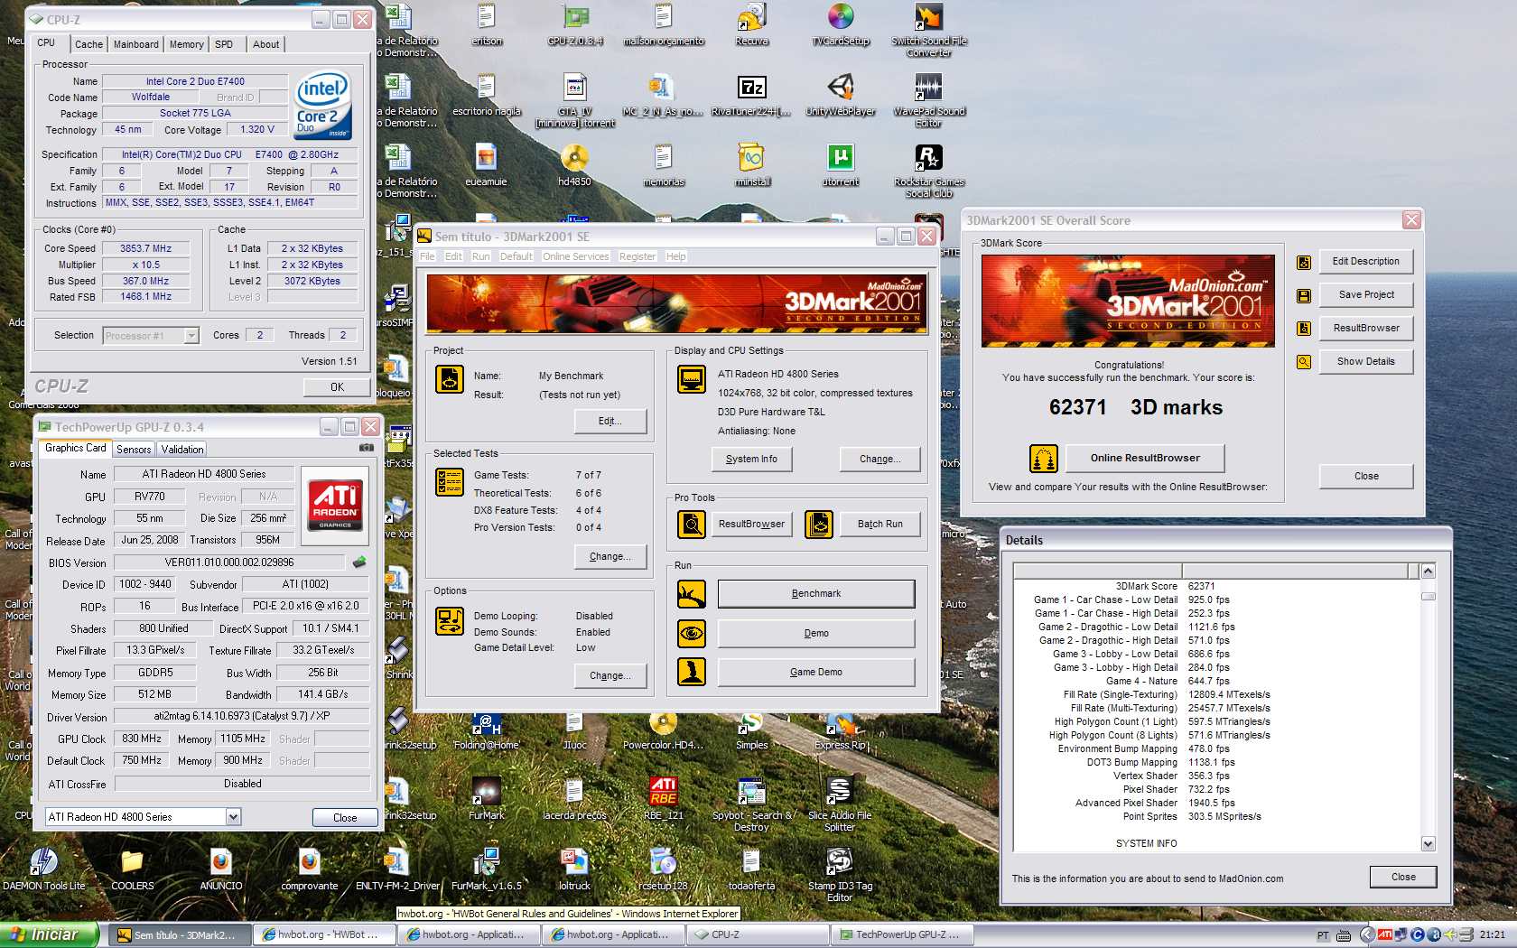
Task: Open the RBE_121 ATI icon
Action: 663,798
